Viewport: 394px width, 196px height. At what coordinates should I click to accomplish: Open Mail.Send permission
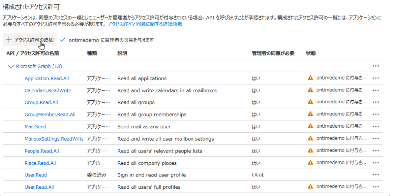click(35, 127)
